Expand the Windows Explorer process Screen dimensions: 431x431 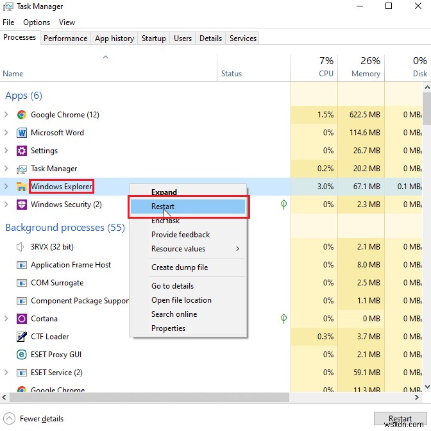point(6,187)
